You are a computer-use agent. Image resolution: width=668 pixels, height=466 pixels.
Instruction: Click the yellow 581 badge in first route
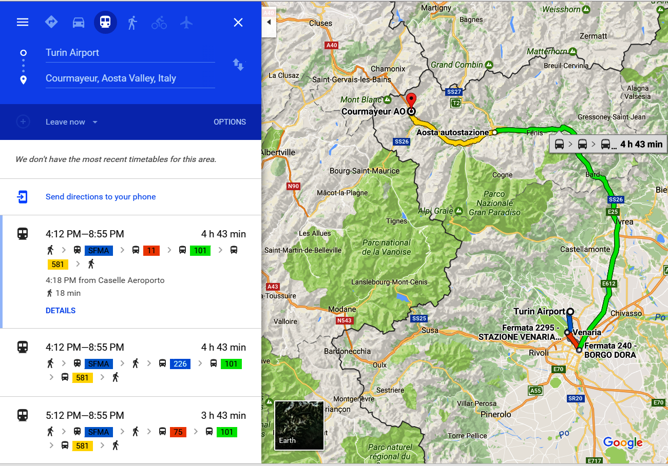tap(58, 264)
